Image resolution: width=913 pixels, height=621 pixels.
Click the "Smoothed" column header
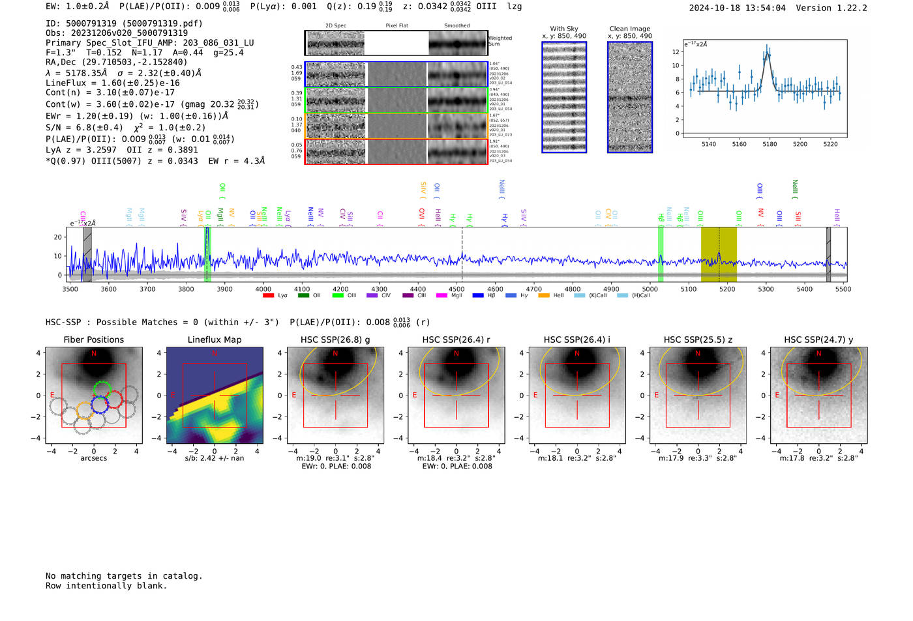point(457,25)
